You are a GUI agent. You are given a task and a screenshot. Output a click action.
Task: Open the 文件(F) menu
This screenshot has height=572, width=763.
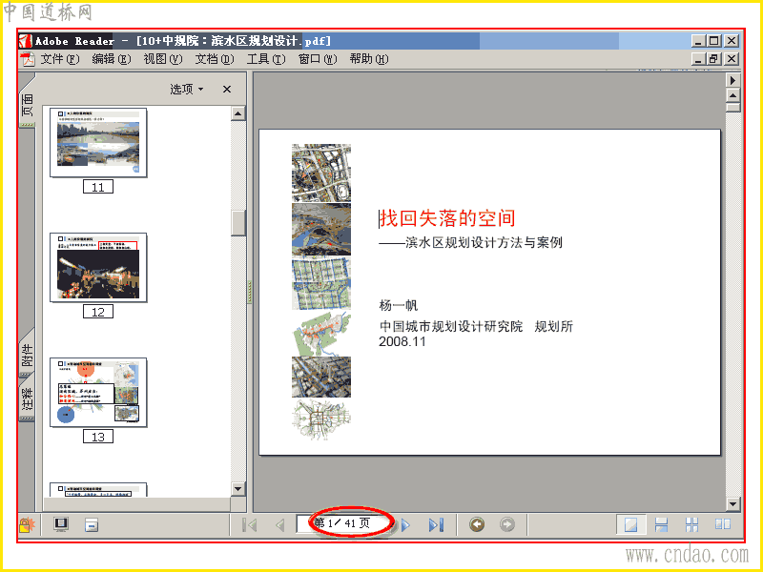tap(60, 59)
